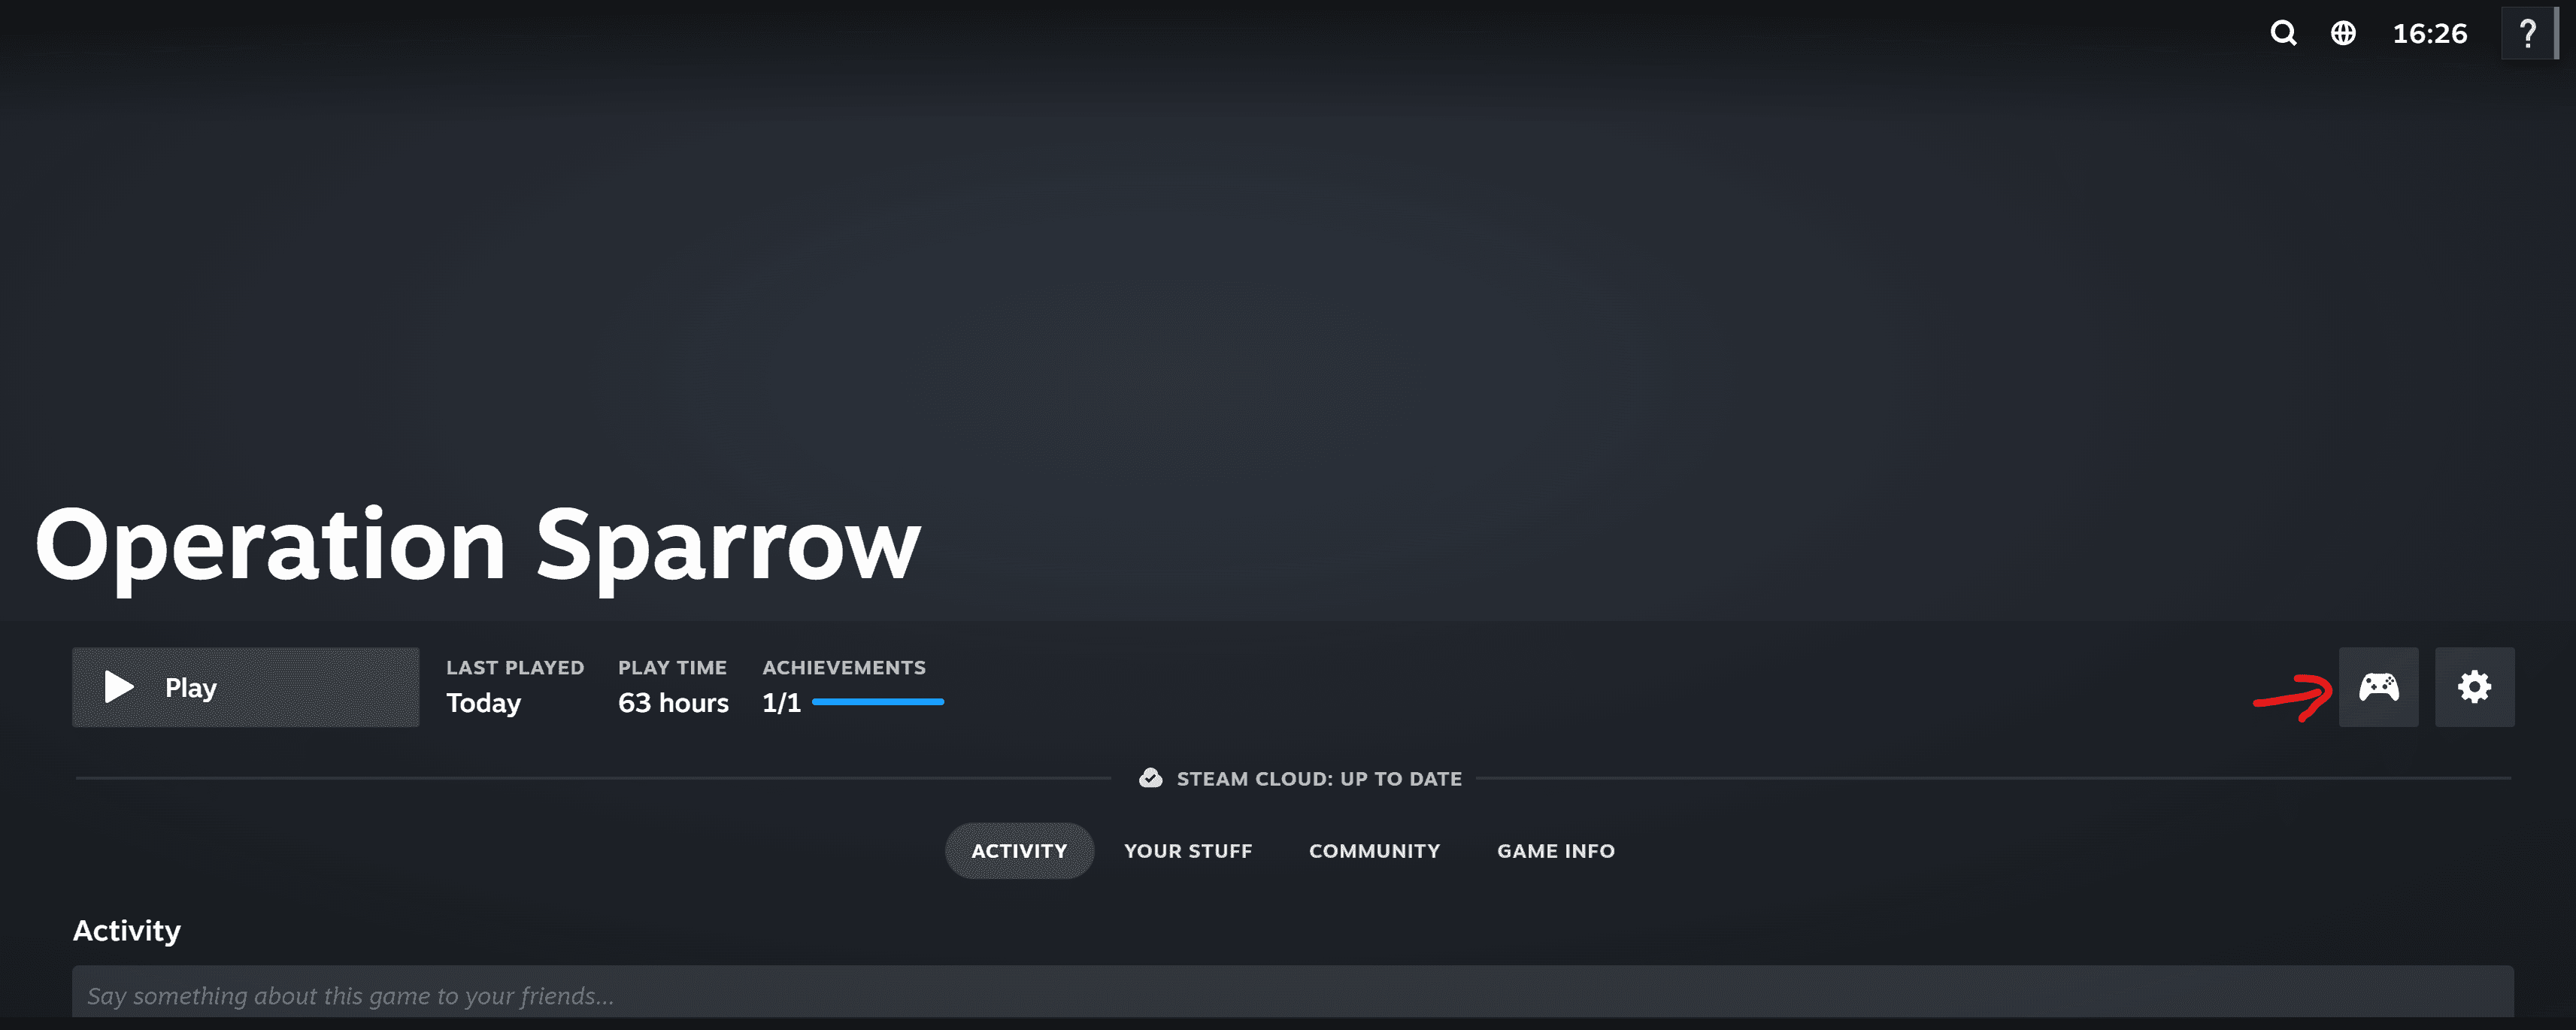2576x1030 pixels.
Task: Switch to the Activity tab
Action: [x=1019, y=851]
